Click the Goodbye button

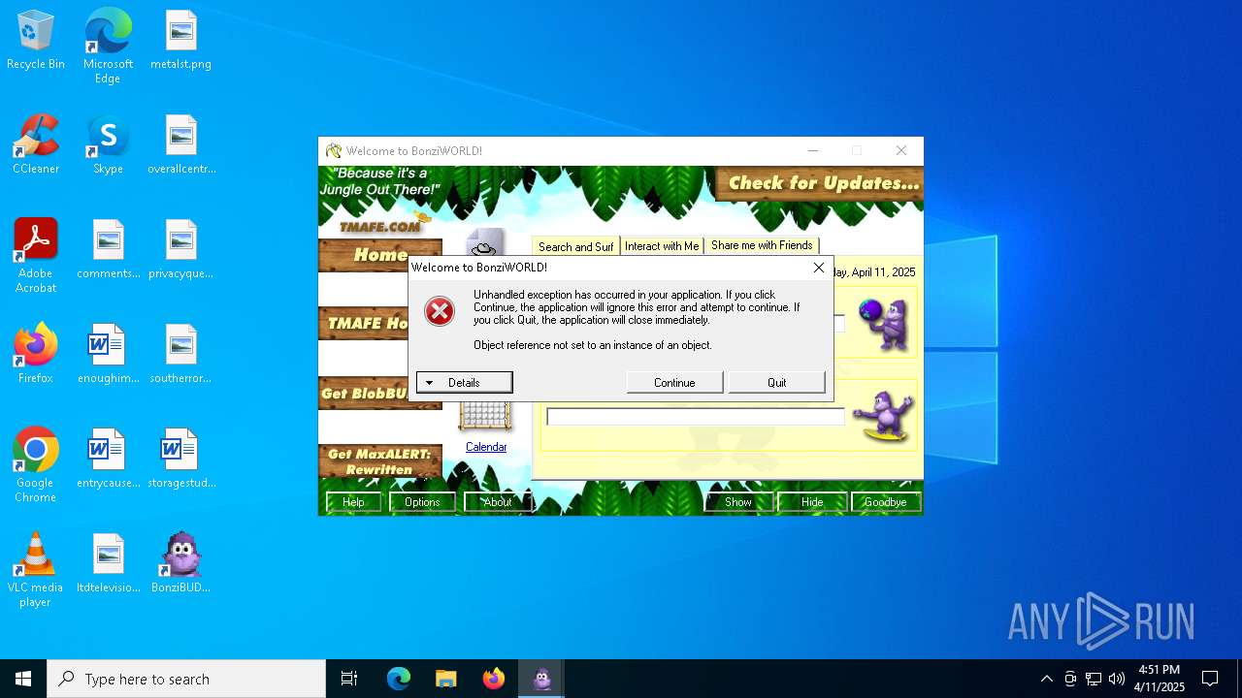pyautogui.click(x=885, y=502)
